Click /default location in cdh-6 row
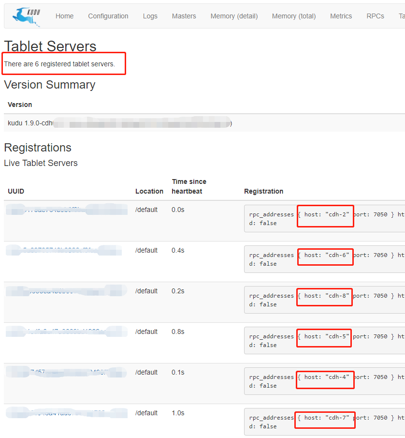The width and height of the screenshot is (405, 438). click(x=146, y=251)
